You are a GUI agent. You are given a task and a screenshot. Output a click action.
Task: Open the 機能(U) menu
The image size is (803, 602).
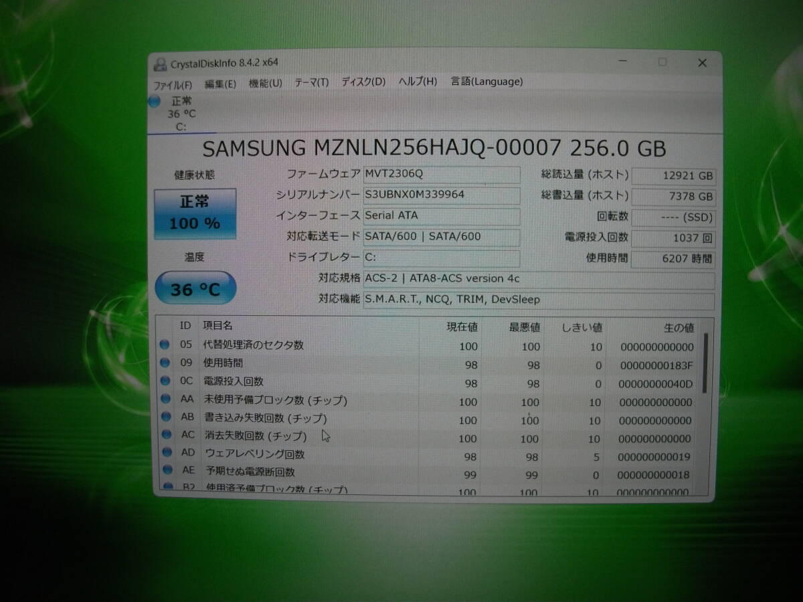tap(266, 83)
